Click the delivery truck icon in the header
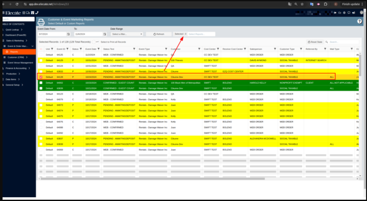The height and width of the screenshot is (201, 367). coord(28,13)
